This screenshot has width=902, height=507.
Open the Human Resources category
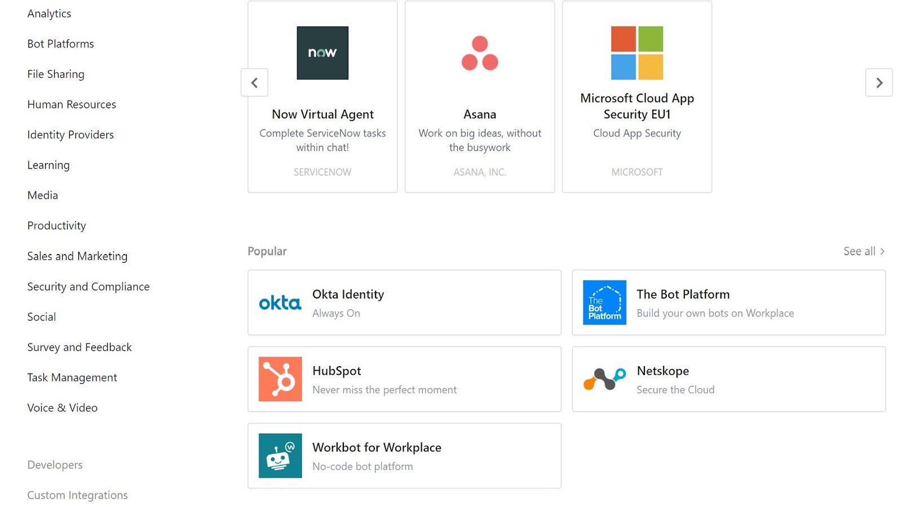point(72,104)
